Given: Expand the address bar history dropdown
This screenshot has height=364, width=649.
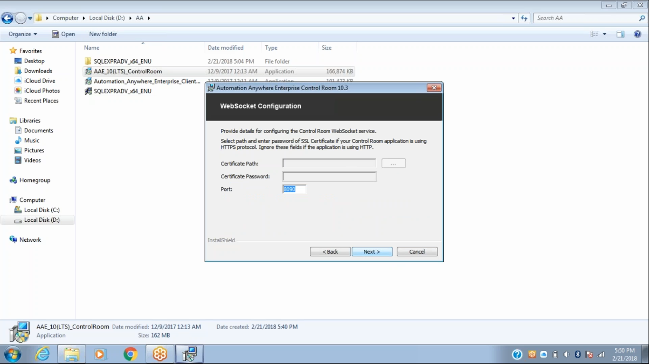Looking at the screenshot, I should [x=513, y=18].
